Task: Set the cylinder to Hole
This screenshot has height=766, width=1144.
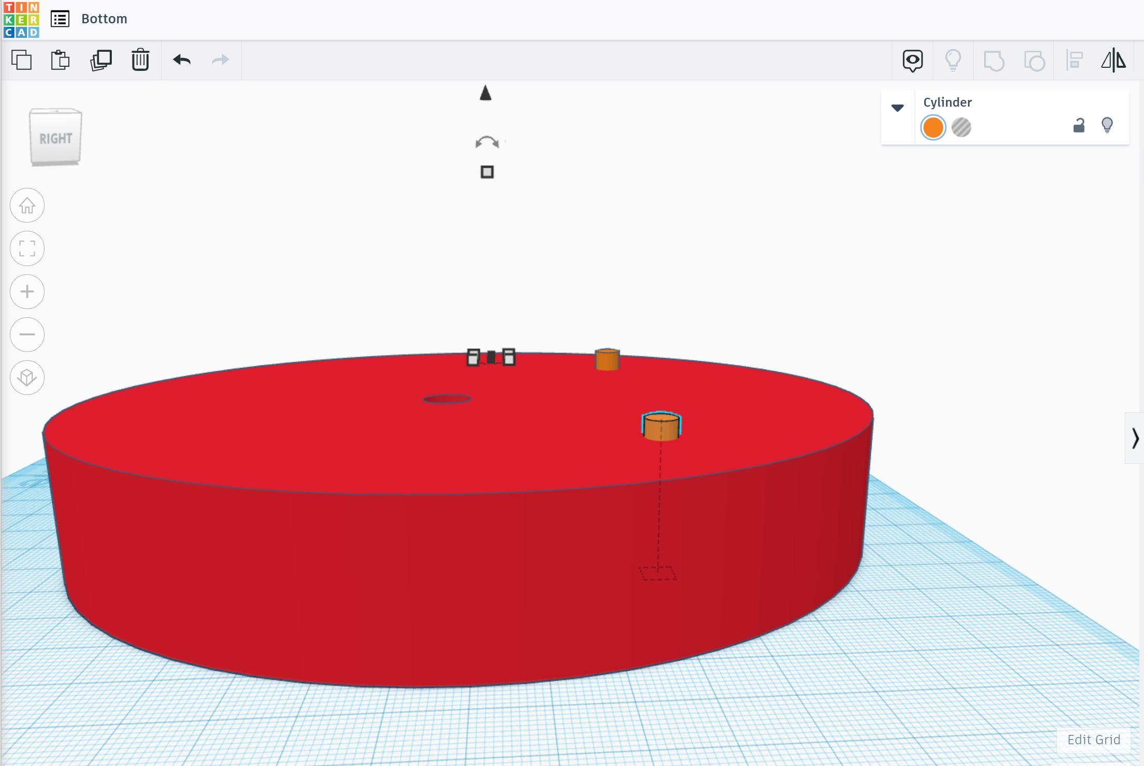Action: (x=961, y=127)
